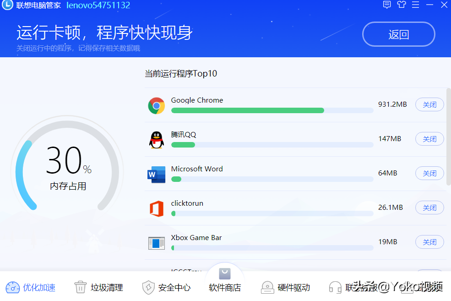This screenshot has width=451, height=301.
Task: Click the 腾讯QQ process name
Action: [x=184, y=134]
